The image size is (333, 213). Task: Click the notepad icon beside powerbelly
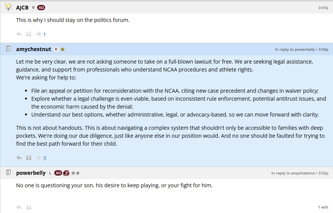[x=8, y=173]
